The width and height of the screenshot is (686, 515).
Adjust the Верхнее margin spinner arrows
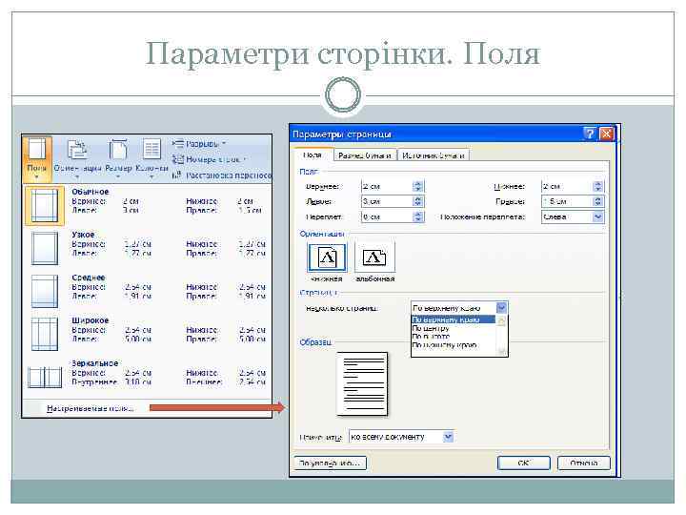pos(418,187)
